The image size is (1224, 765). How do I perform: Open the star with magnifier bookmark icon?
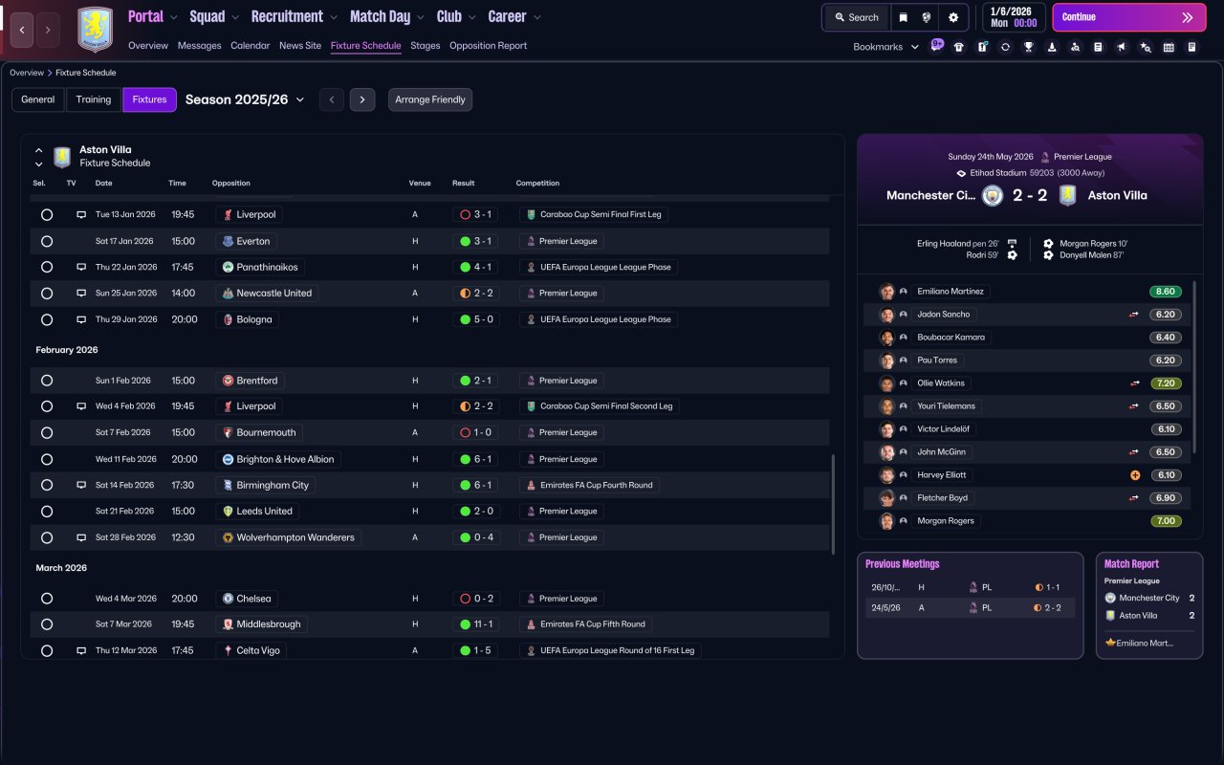point(1146,47)
